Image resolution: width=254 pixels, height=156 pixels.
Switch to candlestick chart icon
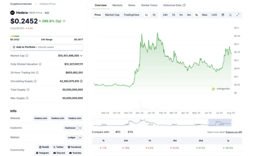(154, 15)
